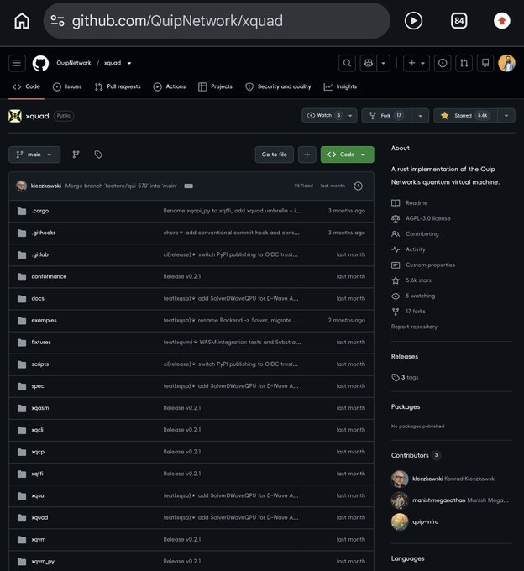
Task: View your issues icon in header
Action: point(443,63)
